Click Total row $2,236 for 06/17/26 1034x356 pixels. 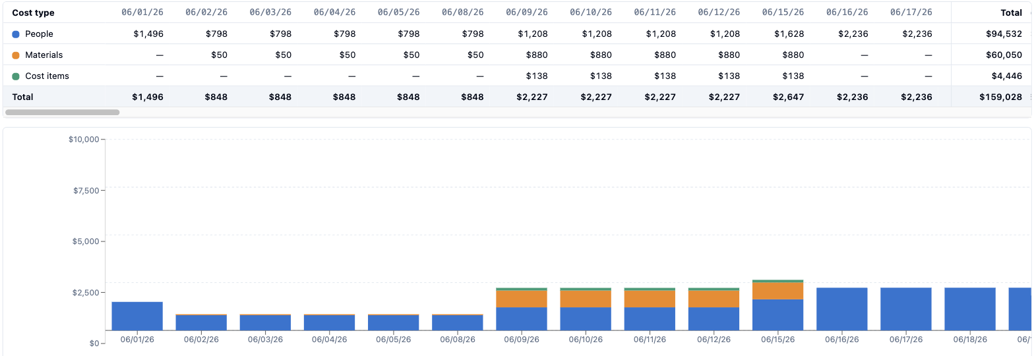pos(917,97)
